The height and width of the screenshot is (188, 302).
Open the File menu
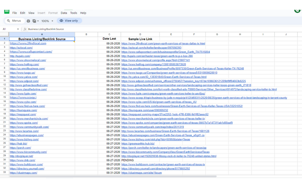[x=15, y=13]
